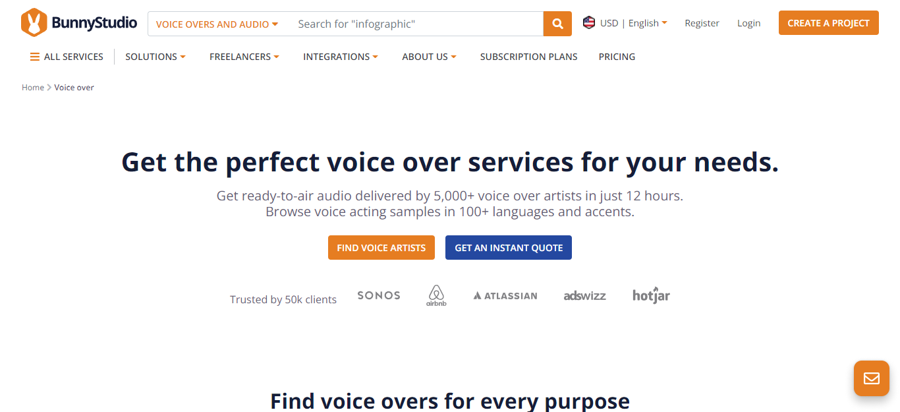Focus the infographic search field
Screen dimensions: 900x412
pyautogui.click(x=416, y=24)
